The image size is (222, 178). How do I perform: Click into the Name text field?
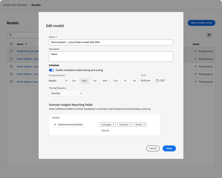tap(111, 42)
